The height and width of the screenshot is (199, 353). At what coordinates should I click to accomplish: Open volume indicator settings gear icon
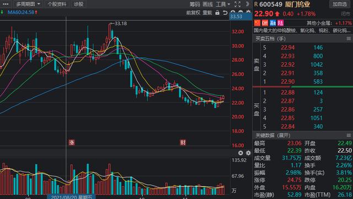pos(248,153)
